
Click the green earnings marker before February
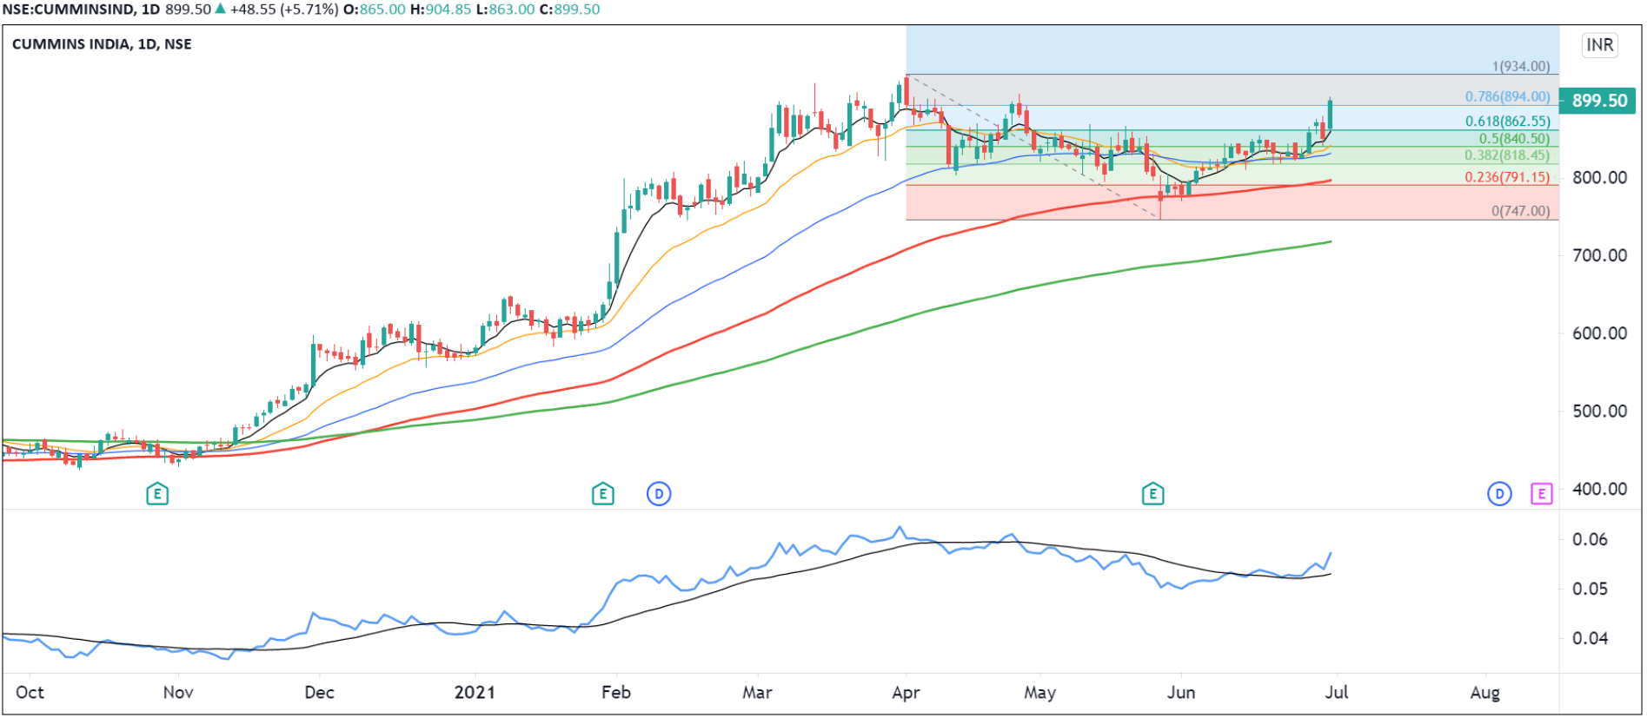point(602,494)
